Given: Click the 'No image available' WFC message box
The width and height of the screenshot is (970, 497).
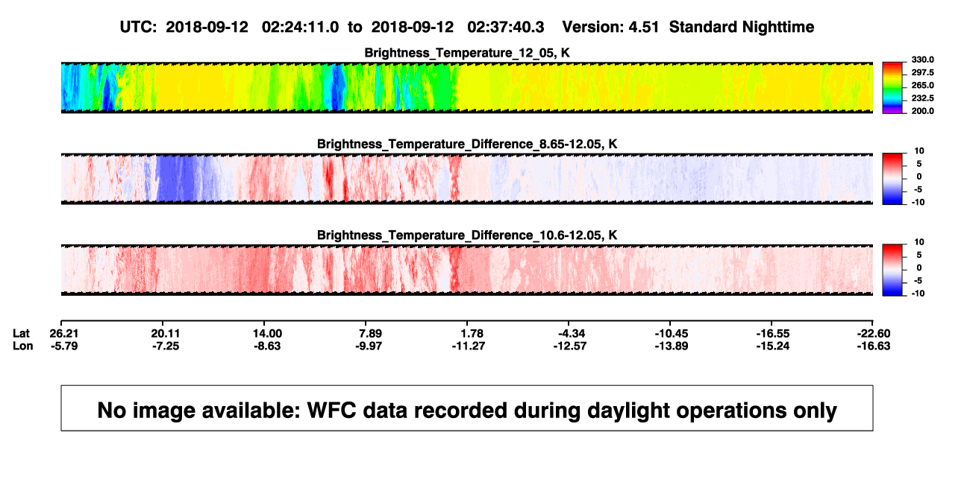Looking at the screenshot, I should coord(467,408).
